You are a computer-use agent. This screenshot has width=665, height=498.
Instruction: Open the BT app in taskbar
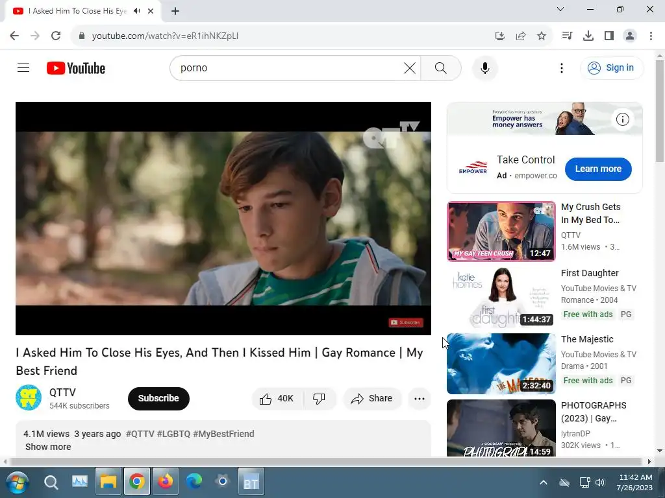point(251,482)
